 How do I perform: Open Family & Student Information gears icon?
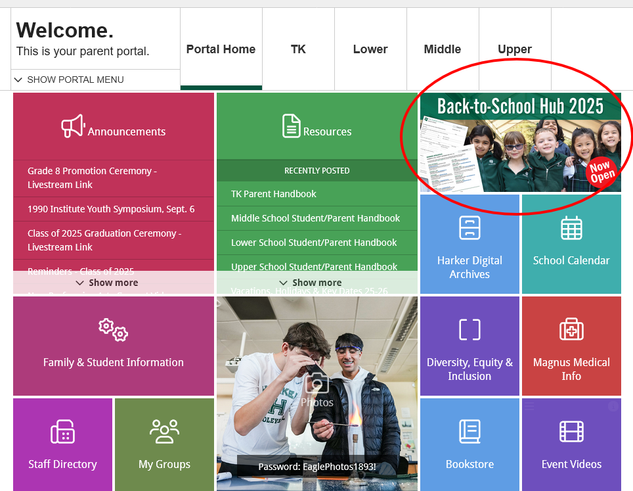coord(113,330)
